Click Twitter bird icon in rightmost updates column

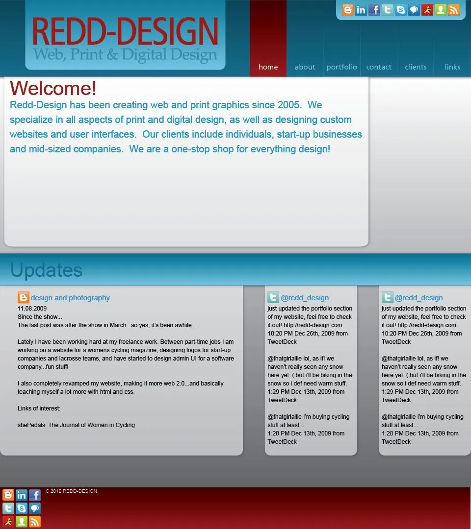click(388, 297)
